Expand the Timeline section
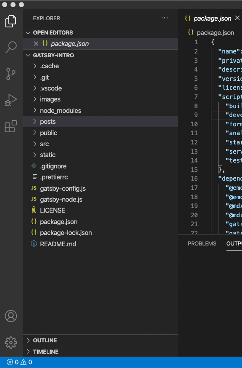242x368 pixels. click(x=28, y=351)
